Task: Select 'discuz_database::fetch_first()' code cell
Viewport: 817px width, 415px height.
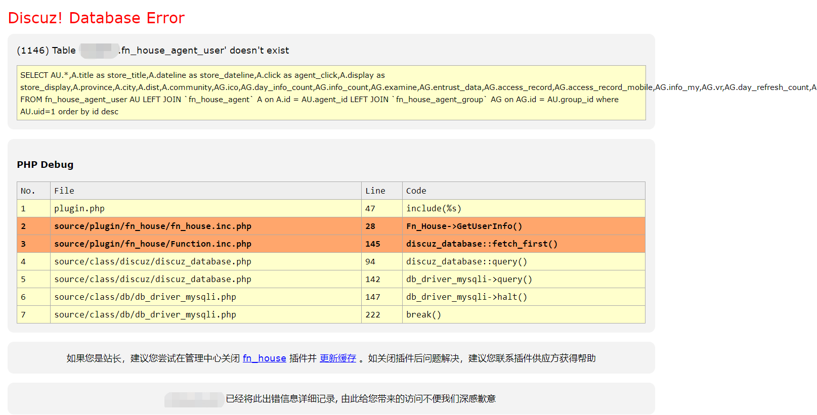Action: click(x=524, y=244)
